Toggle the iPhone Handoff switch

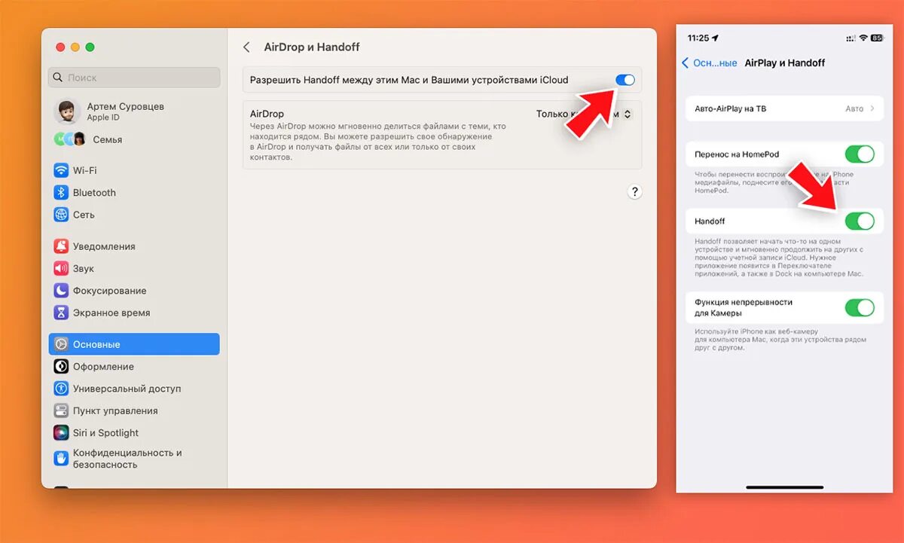[860, 221]
